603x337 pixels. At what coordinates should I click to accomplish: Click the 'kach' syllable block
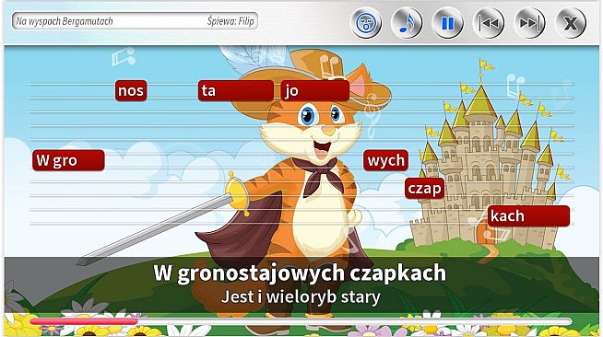529,216
